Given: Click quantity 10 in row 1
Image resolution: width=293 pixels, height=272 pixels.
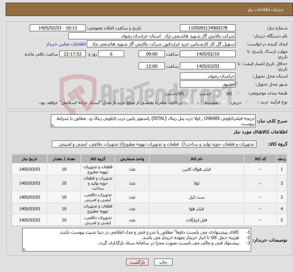Looking at the screenshot, I should tap(64, 169).
